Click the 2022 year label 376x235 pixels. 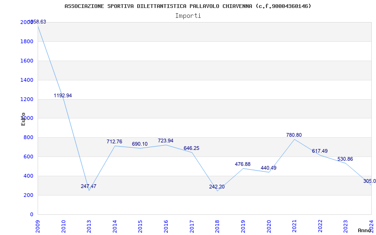[320, 227]
